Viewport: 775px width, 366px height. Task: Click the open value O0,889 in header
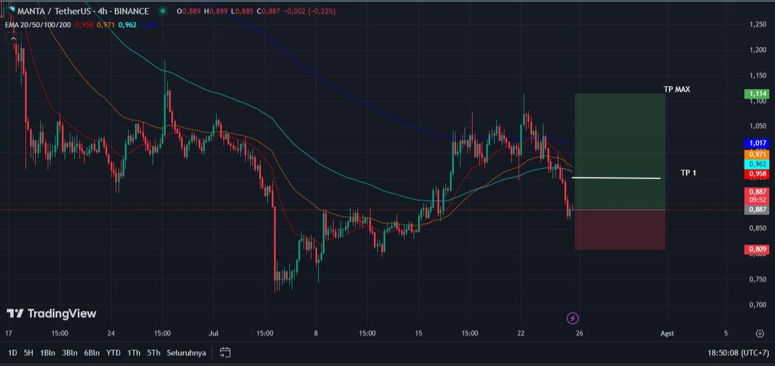pyautogui.click(x=190, y=12)
